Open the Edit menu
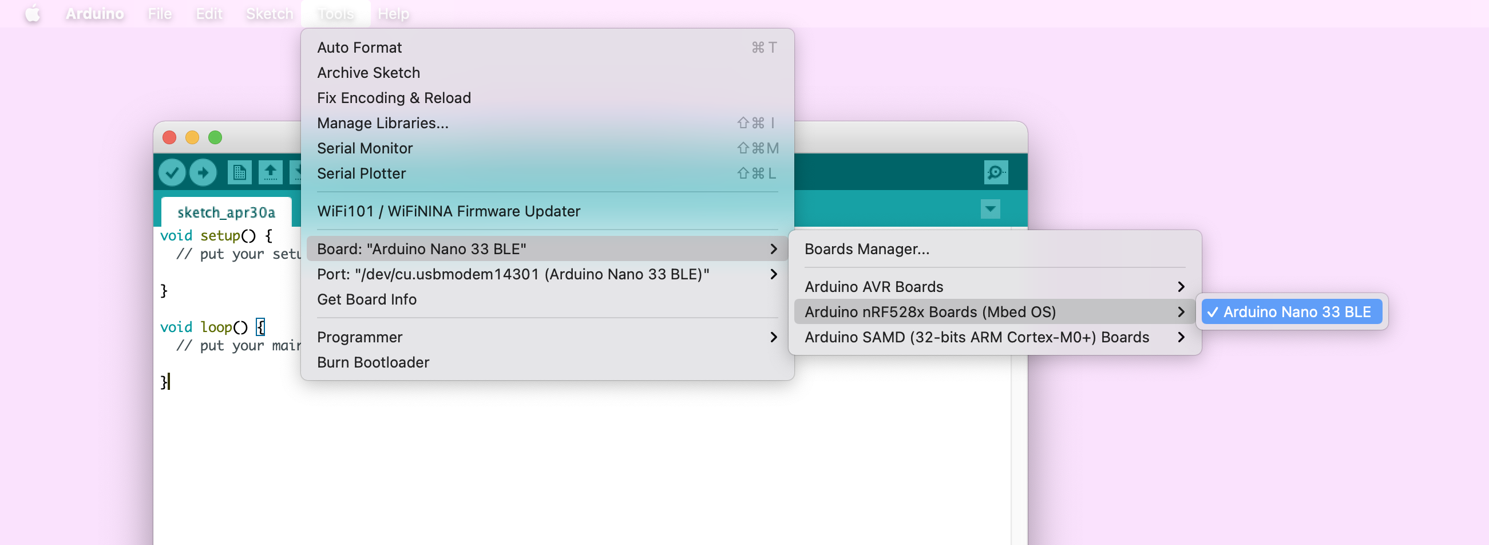The image size is (1489, 545). point(209,13)
